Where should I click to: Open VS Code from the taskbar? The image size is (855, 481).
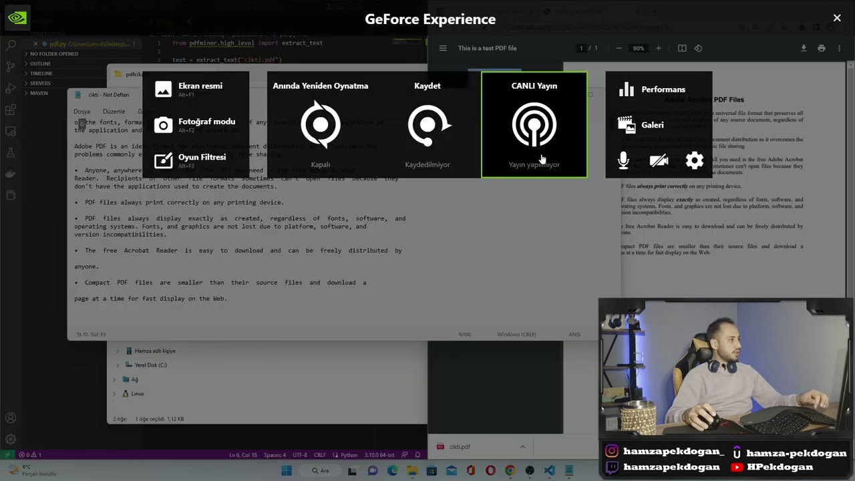point(549,470)
